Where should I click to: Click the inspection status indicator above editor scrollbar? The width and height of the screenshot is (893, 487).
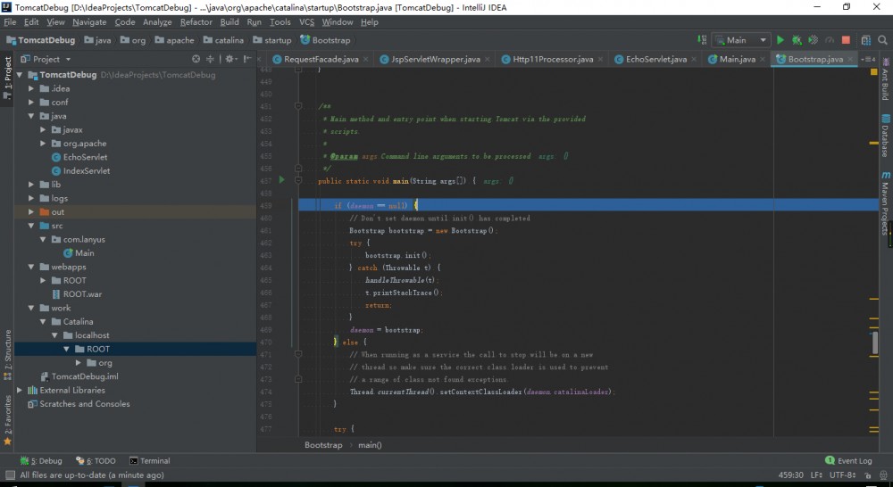(873, 72)
